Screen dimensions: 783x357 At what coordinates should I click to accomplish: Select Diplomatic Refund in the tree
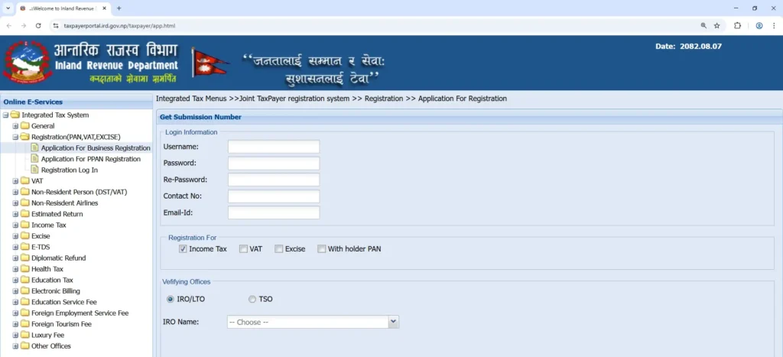pyautogui.click(x=58, y=258)
